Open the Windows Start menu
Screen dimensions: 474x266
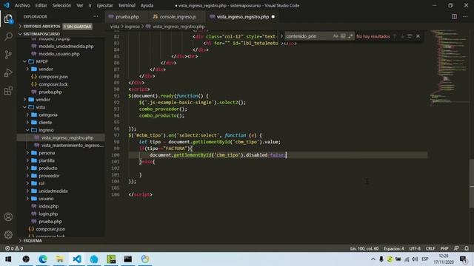click(8, 259)
